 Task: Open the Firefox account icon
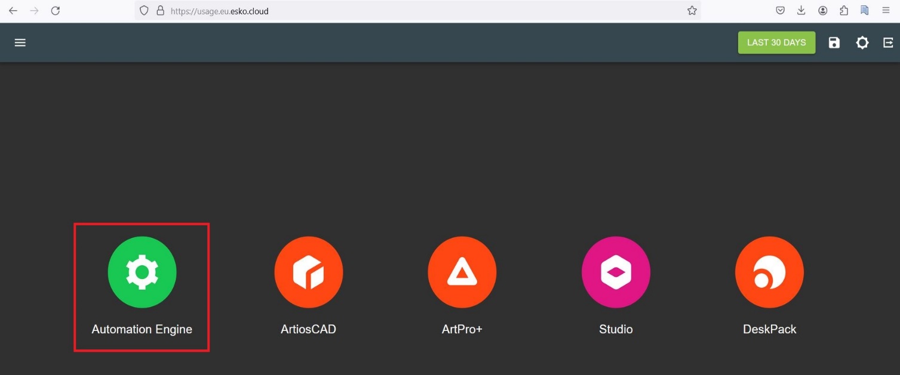coord(822,10)
